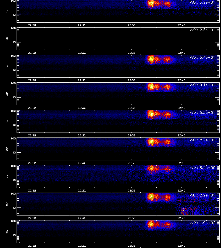Select the MAX: 5.4e+01 readout of panel 3R
The height and width of the screenshot is (248, 221).
coord(202,57)
